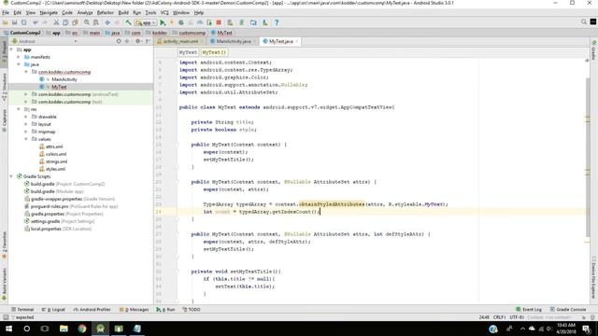Open the TODO tool window
Image resolution: width=598 pixels, height=336 pixels.
192,309
